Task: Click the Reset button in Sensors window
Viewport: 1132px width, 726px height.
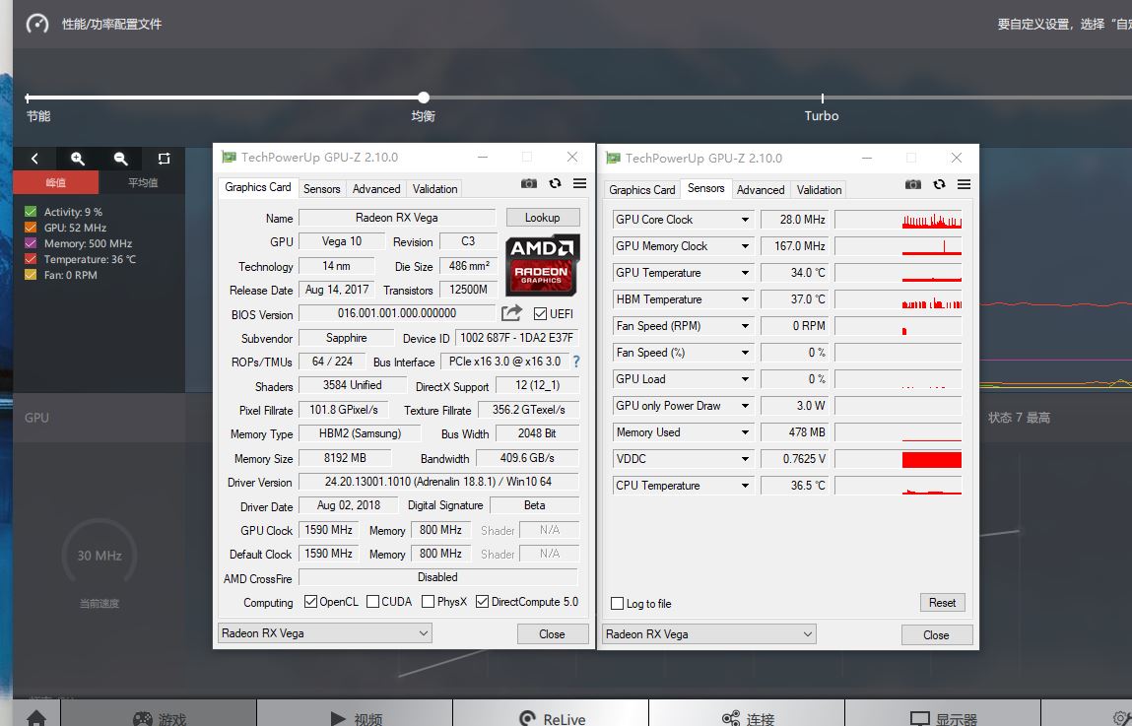Action: (x=942, y=603)
